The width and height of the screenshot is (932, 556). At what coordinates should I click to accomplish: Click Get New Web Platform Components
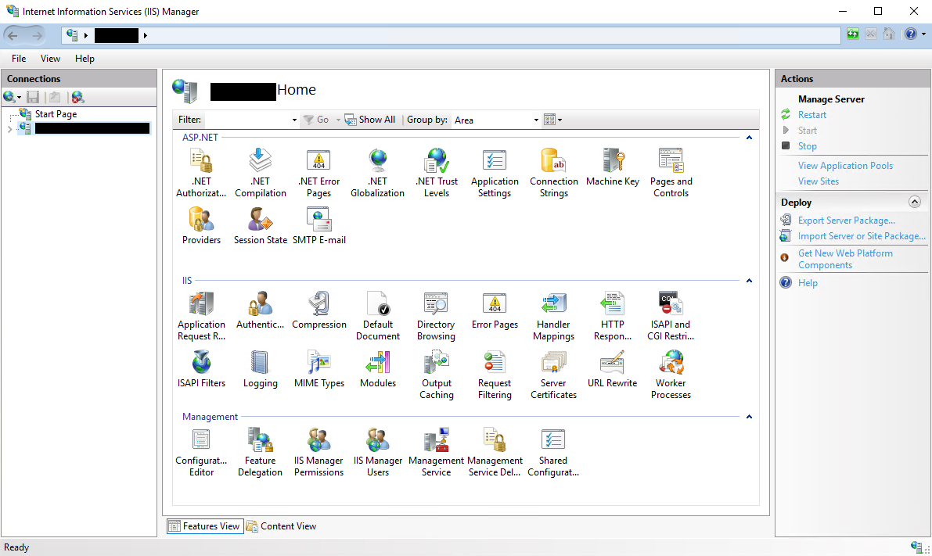[845, 259]
